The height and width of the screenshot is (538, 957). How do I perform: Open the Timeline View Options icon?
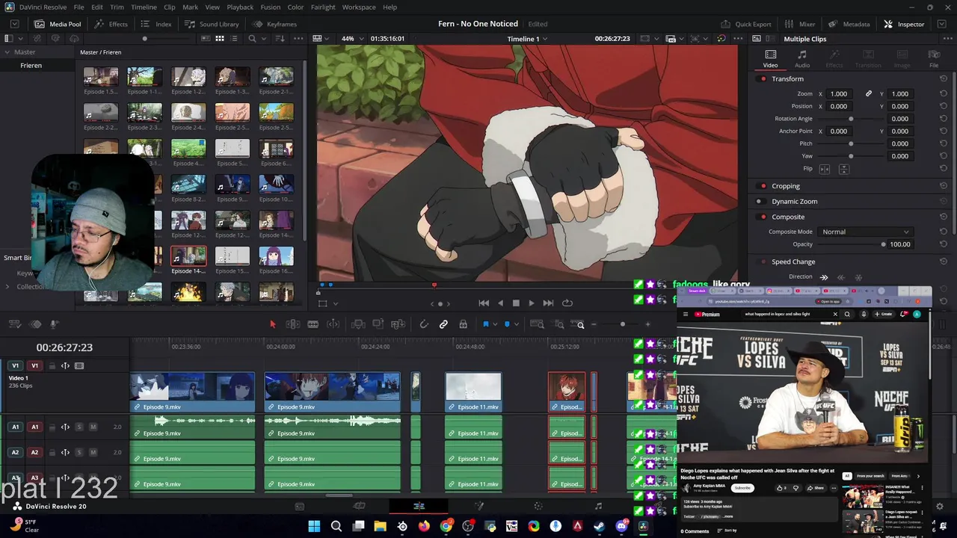coord(14,324)
